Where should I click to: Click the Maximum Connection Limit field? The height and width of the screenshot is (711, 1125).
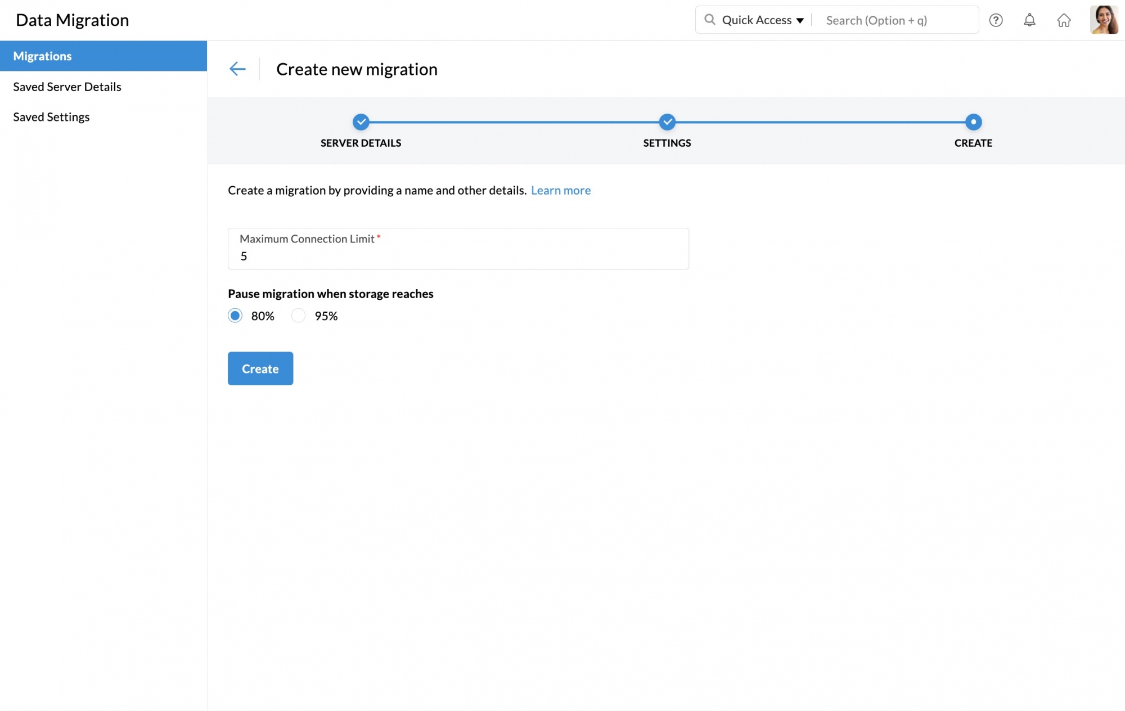coord(458,256)
